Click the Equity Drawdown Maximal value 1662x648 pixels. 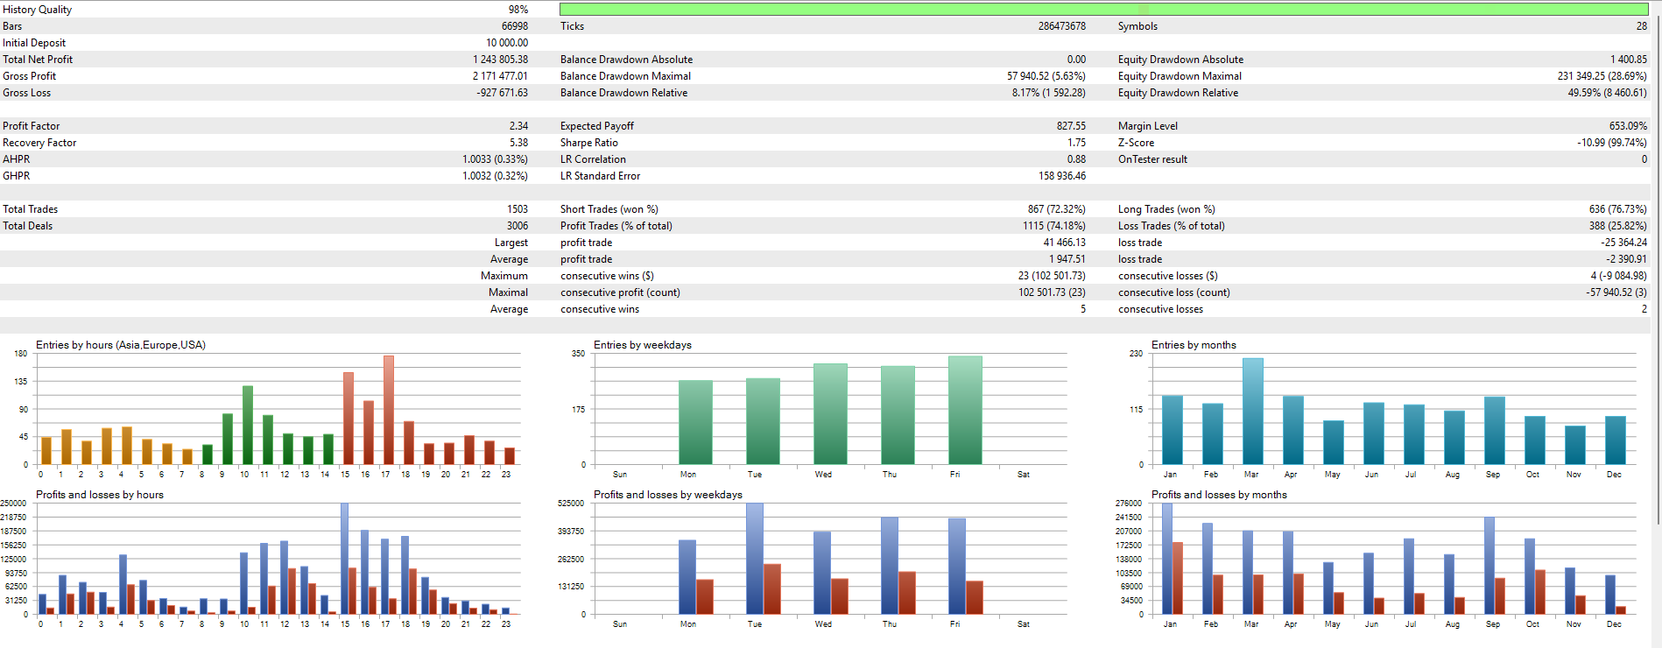1602,76
